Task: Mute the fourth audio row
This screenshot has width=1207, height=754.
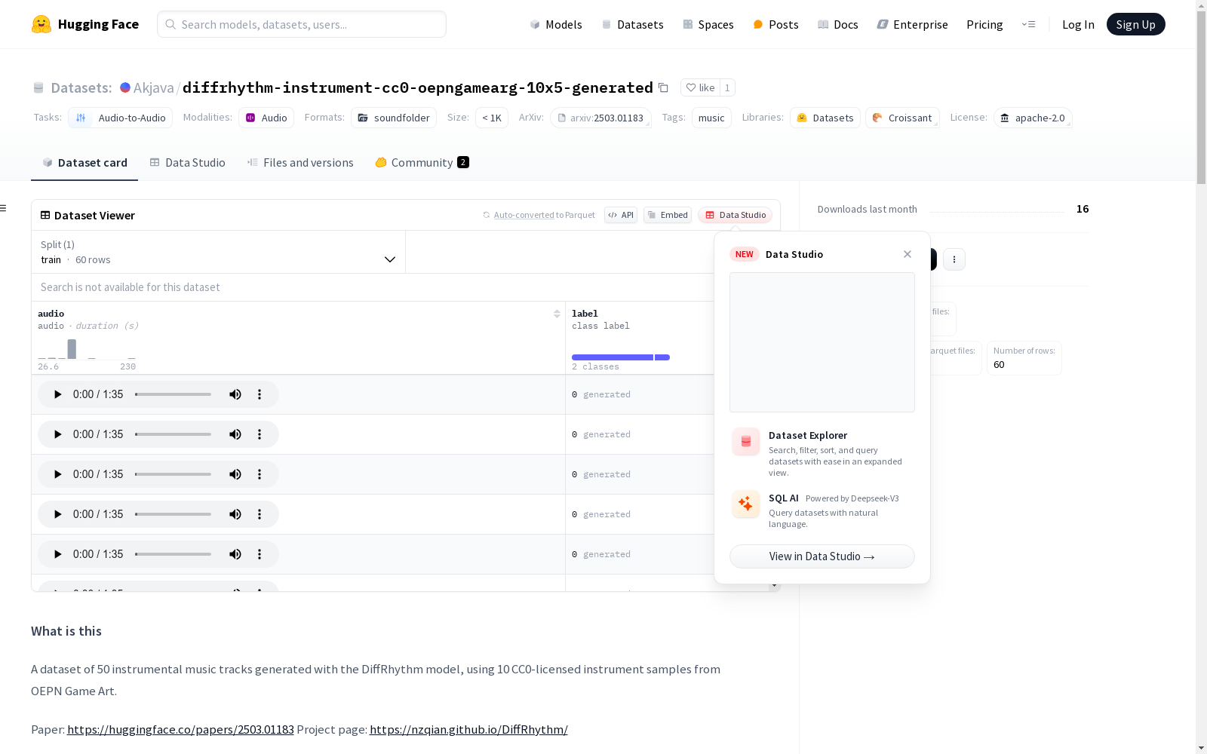Action: [235, 514]
